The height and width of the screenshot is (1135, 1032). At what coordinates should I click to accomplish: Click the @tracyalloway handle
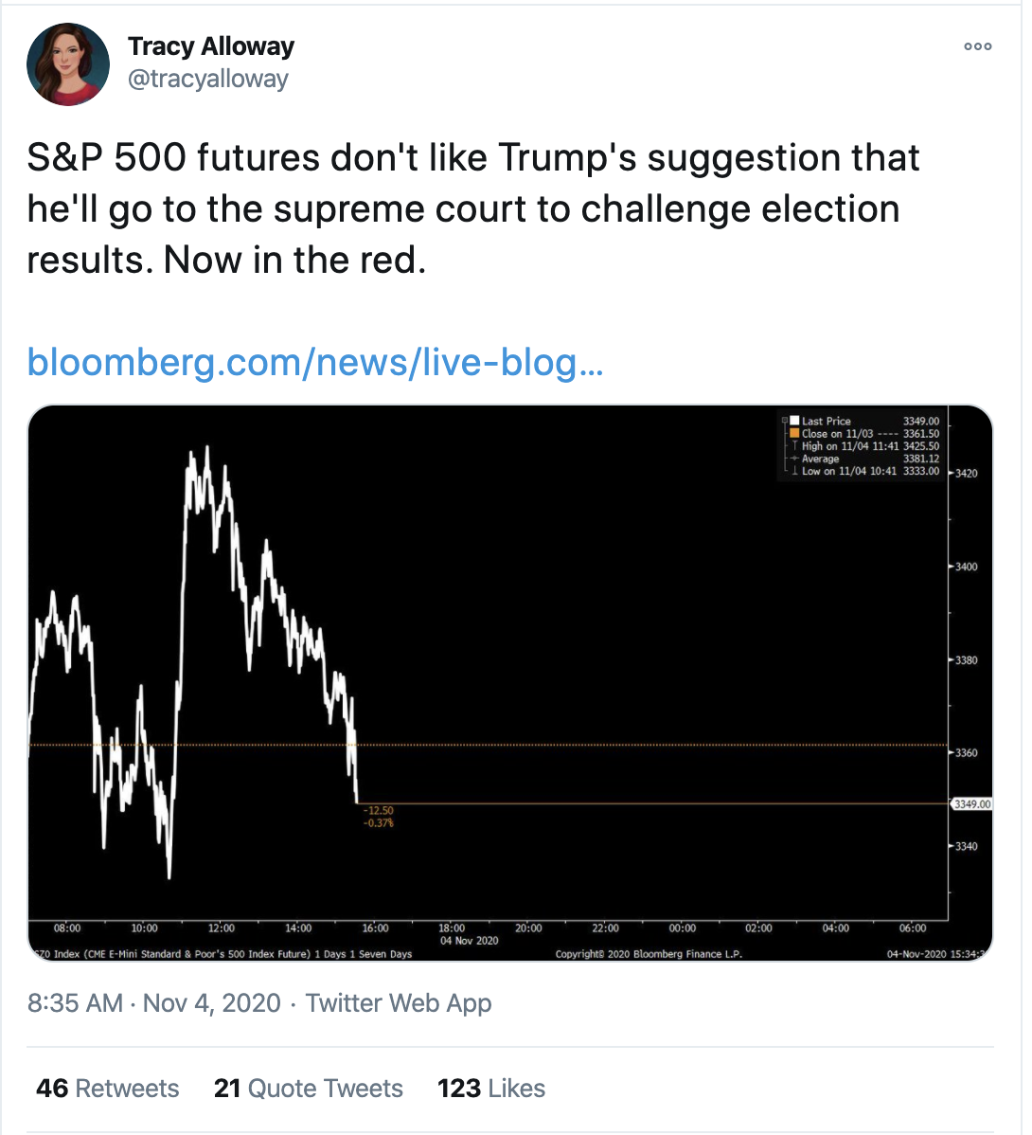pos(208,79)
